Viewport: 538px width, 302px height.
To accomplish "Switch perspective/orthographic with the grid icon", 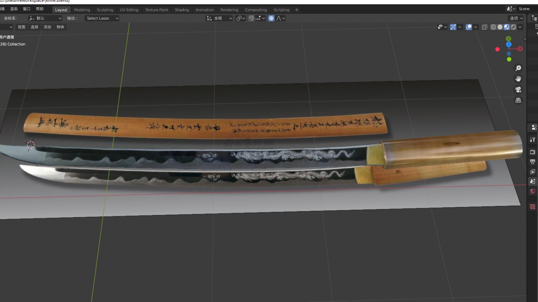I will point(518,100).
